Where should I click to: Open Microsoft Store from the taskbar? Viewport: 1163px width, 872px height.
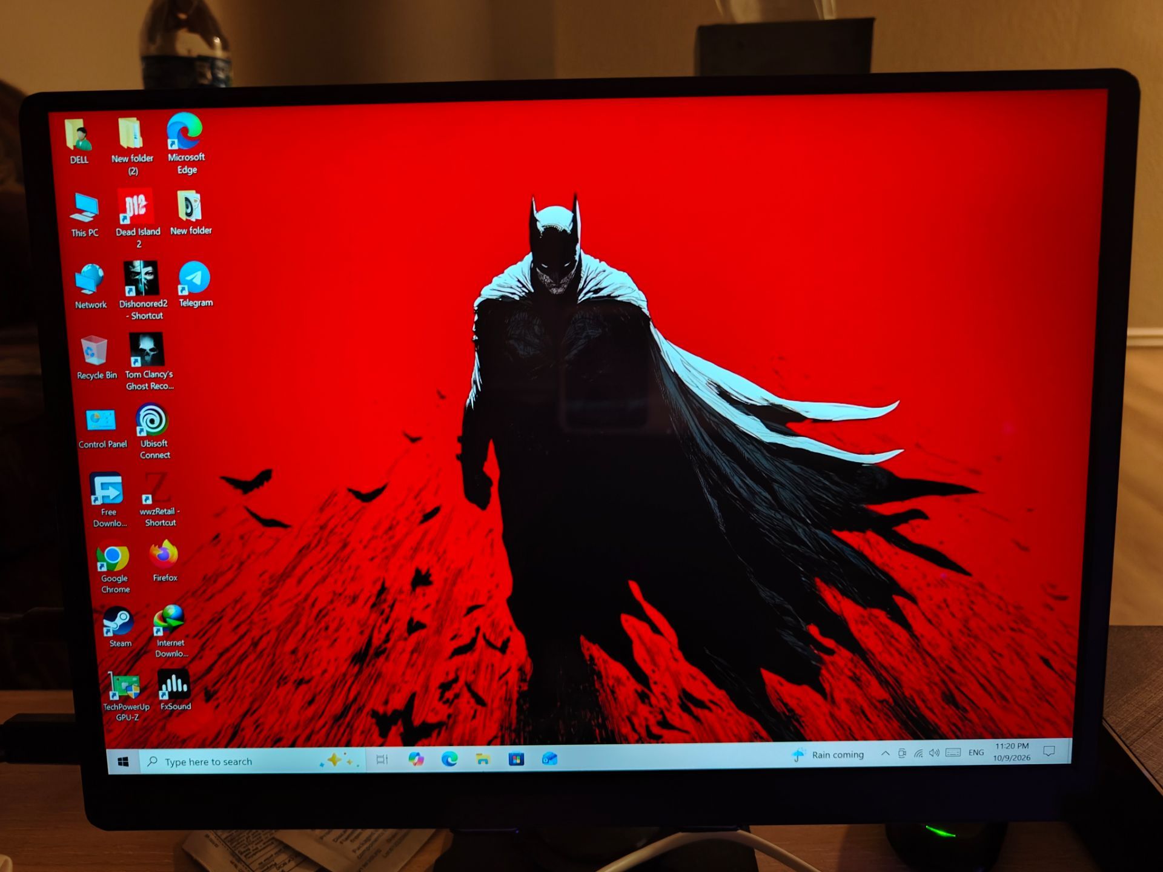coord(516,758)
